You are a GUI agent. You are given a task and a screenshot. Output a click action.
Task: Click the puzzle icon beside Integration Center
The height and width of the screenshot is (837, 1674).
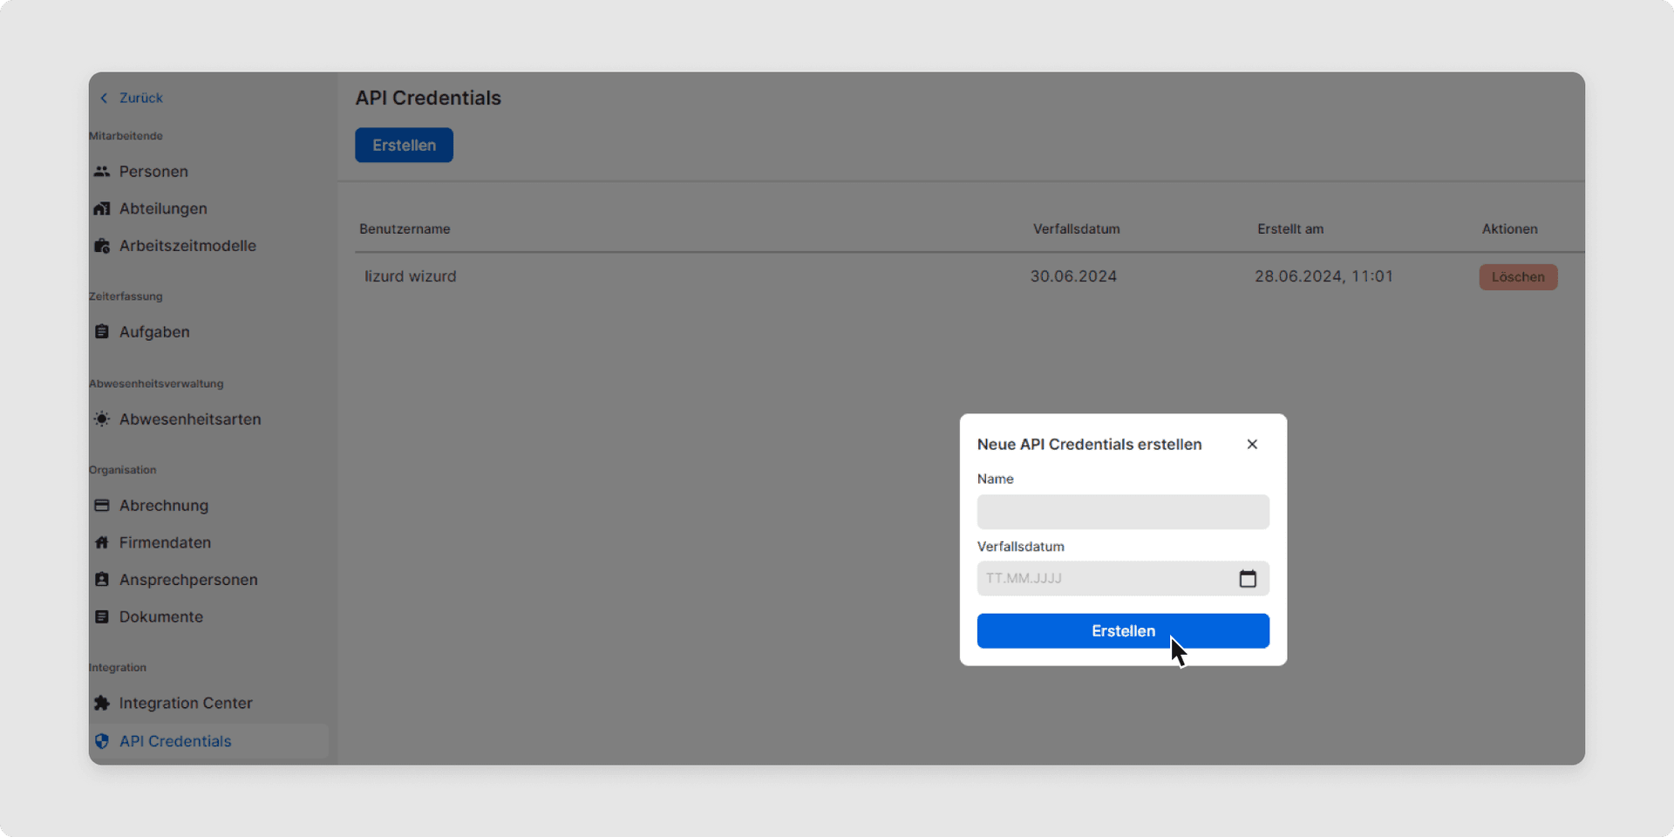pyautogui.click(x=102, y=704)
